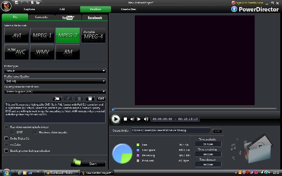Click the green Free color swatch

[x=138, y=145]
